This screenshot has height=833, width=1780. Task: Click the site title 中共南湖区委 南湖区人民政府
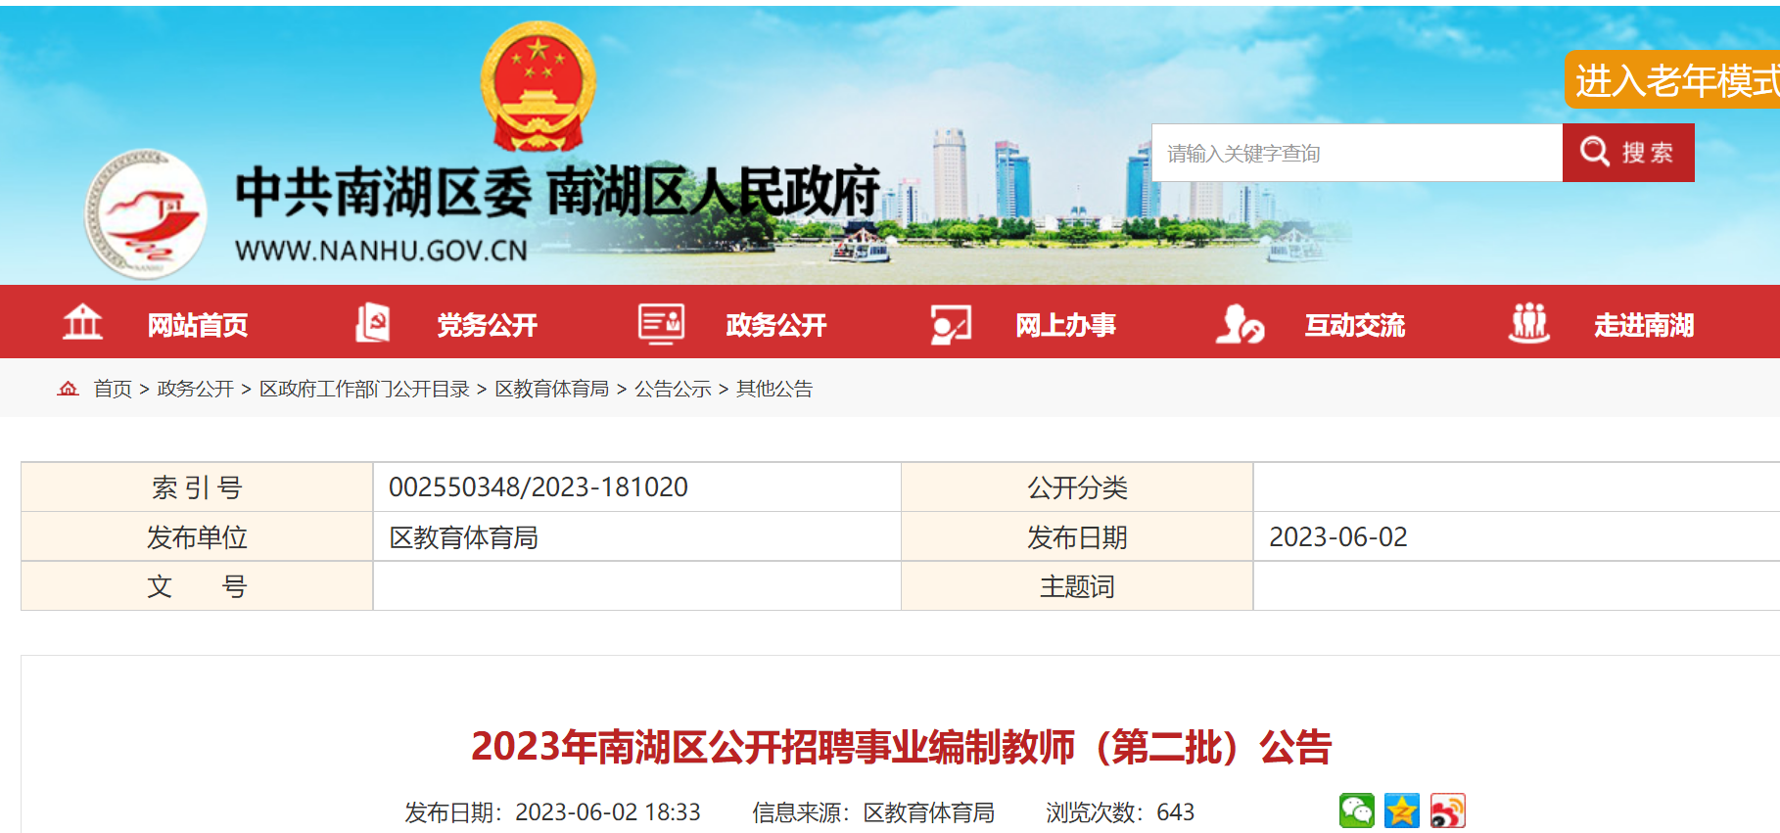[558, 191]
